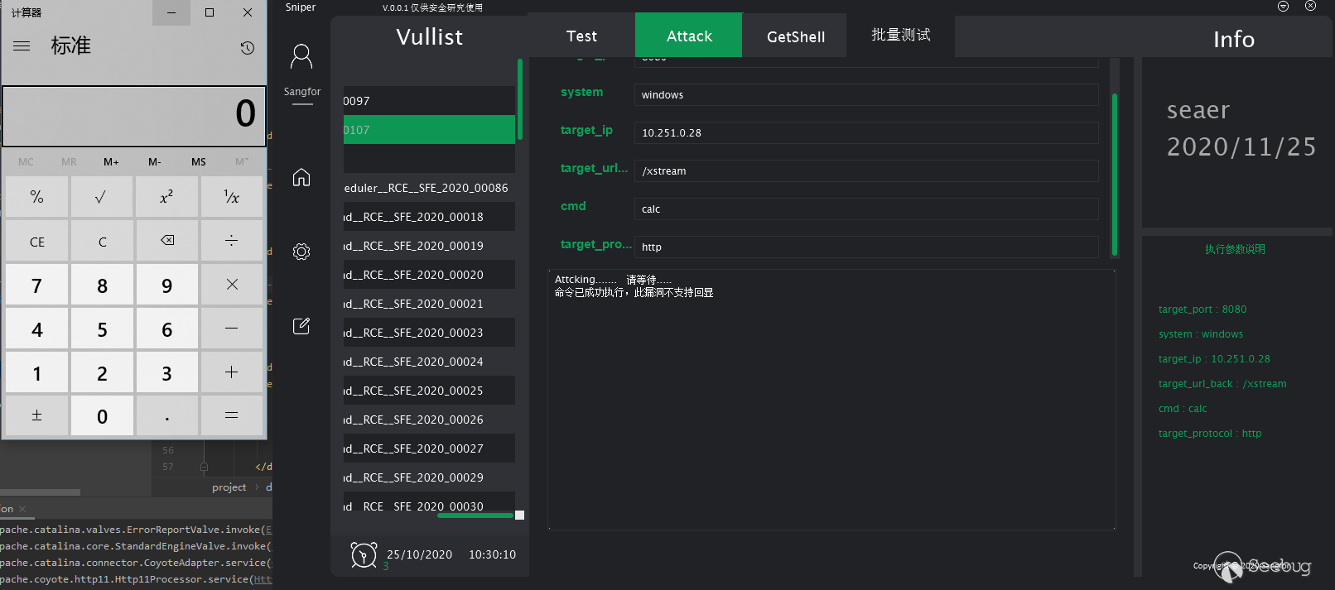Switch to the Test tab
The height and width of the screenshot is (590, 1335).
pyautogui.click(x=581, y=36)
